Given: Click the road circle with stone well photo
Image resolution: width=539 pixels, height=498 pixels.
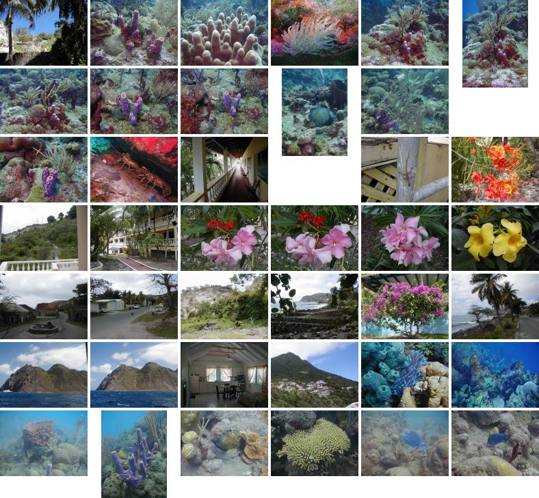Looking at the screenshot, I should pos(44,306).
